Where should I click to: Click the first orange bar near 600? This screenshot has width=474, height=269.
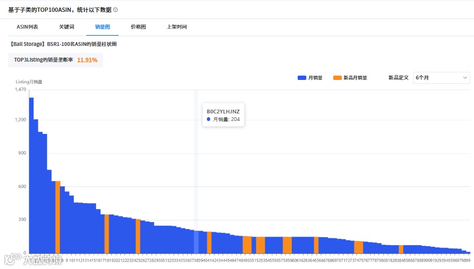pos(58,217)
